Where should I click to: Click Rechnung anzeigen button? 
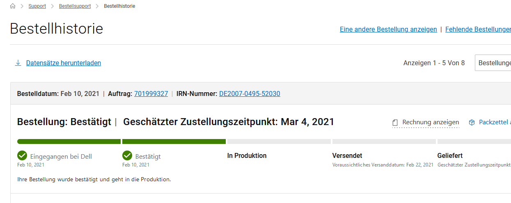430,122
